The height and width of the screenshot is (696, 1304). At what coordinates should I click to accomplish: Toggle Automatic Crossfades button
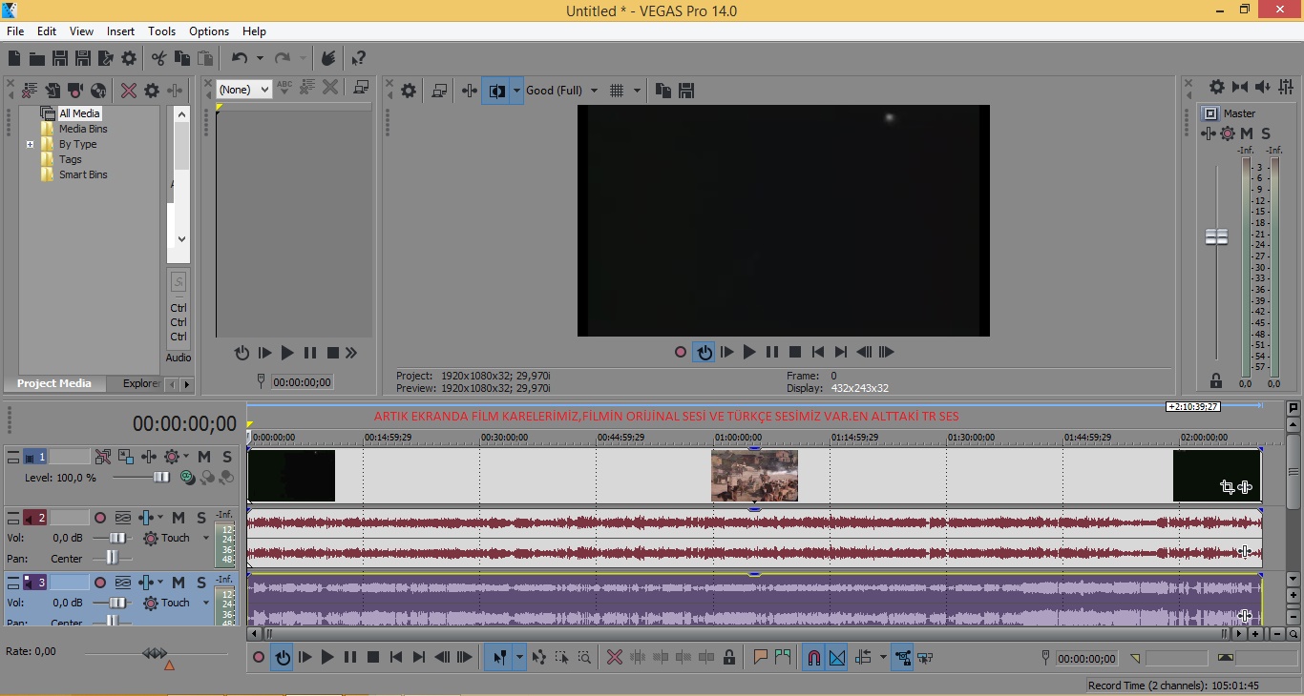click(837, 657)
